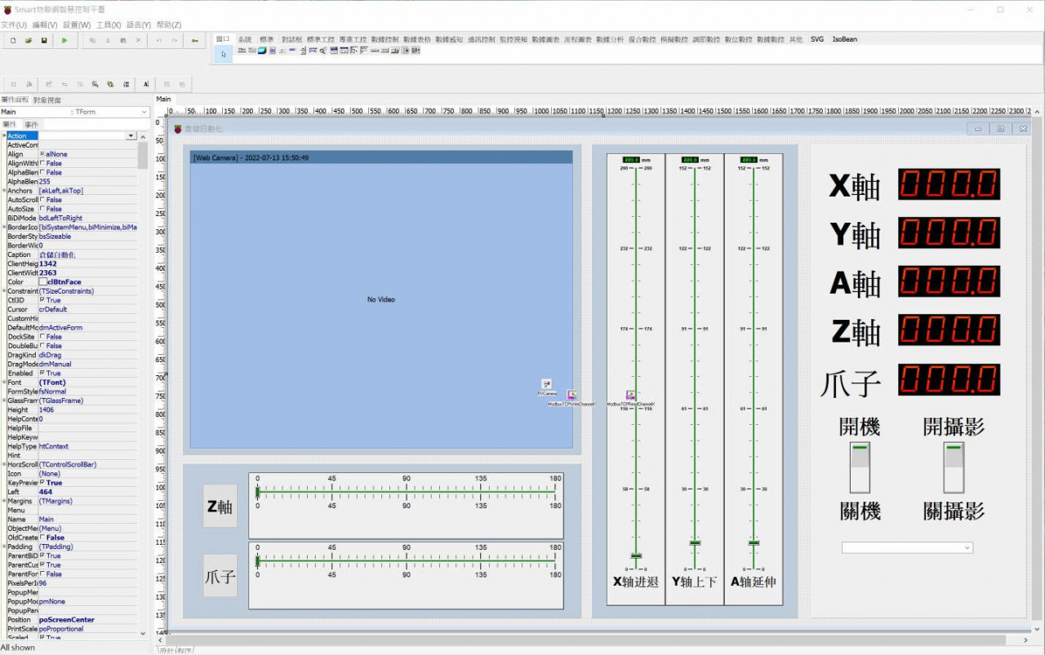Click the Color clBtnFace swatch

click(43, 282)
